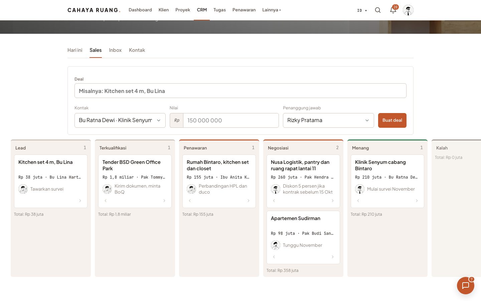
Task: Move Apartemen Sudirman card left
Action: click(274, 257)
